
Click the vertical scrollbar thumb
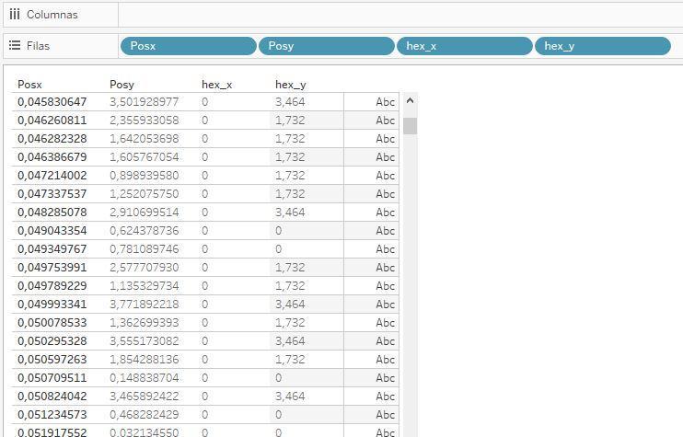coord(410,126)
